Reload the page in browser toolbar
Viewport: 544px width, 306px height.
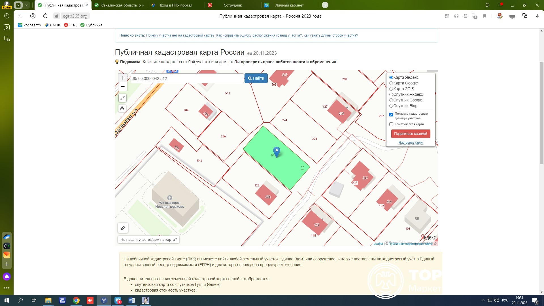45,16
